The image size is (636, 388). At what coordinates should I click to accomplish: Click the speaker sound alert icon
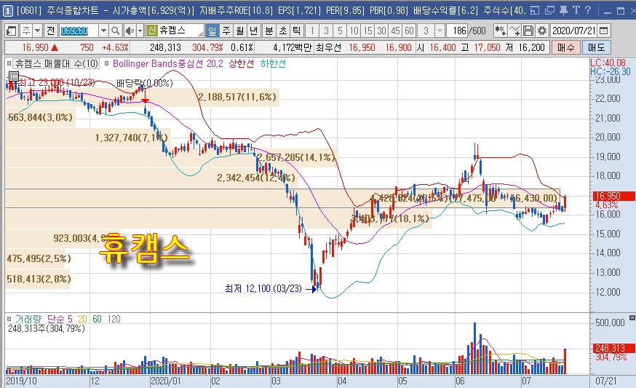[x=130, y=31]
